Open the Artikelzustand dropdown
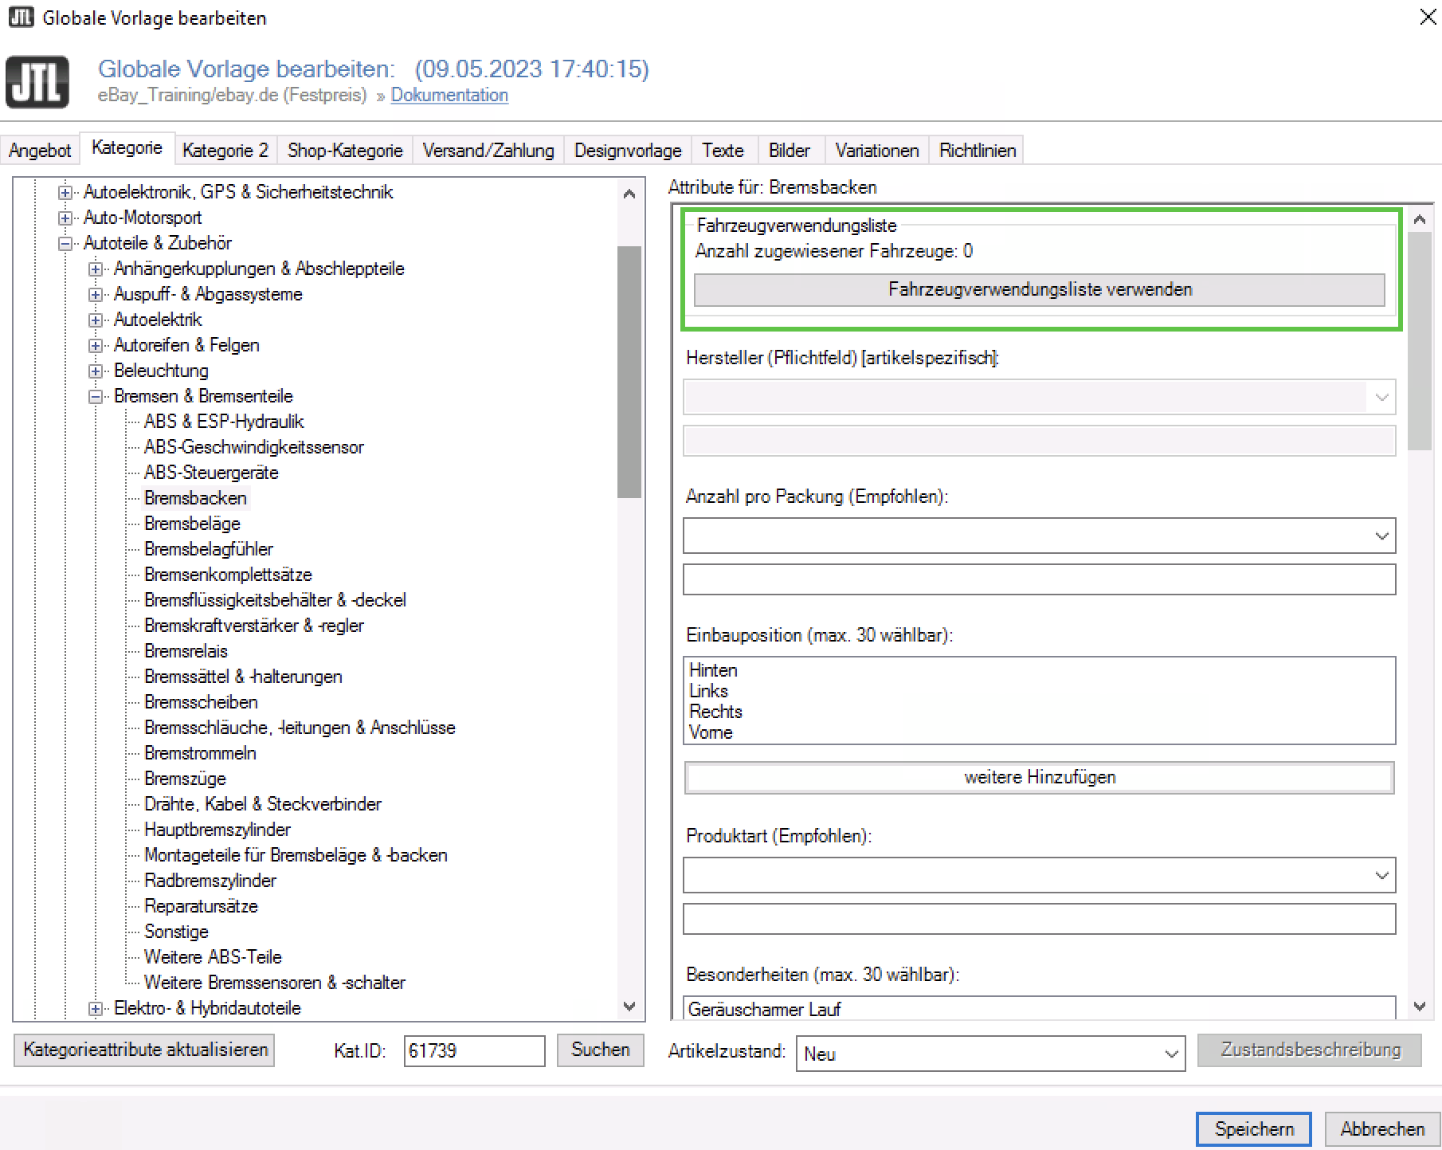This screenshot has width=1442, height=1150. pyautogui.click(x=1170, y=1054)
